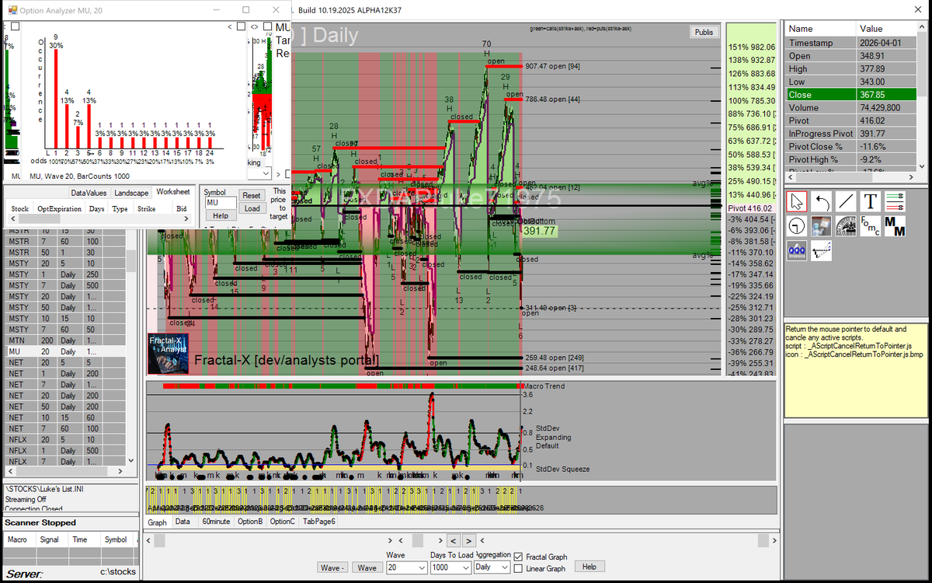Click the Wave - button
This screenshot has width=932, height=583.
pos(333,567)
